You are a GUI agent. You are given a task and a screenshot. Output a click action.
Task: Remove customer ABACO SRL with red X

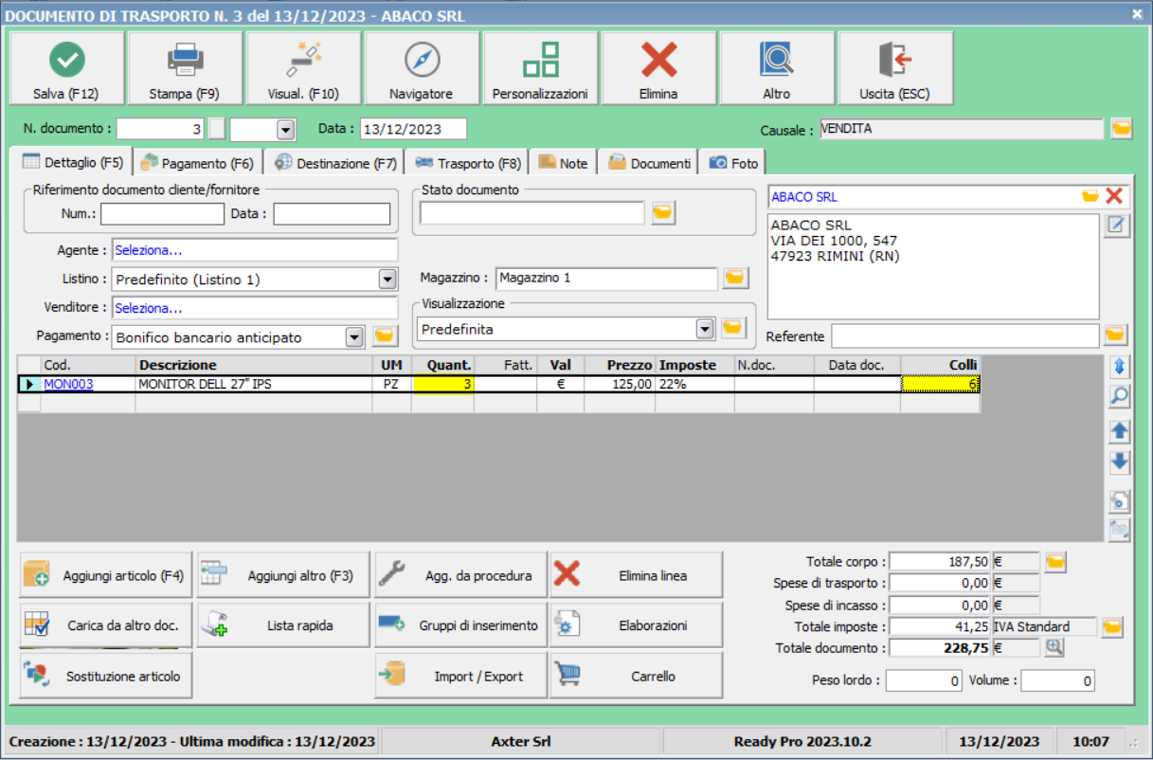1114,196
